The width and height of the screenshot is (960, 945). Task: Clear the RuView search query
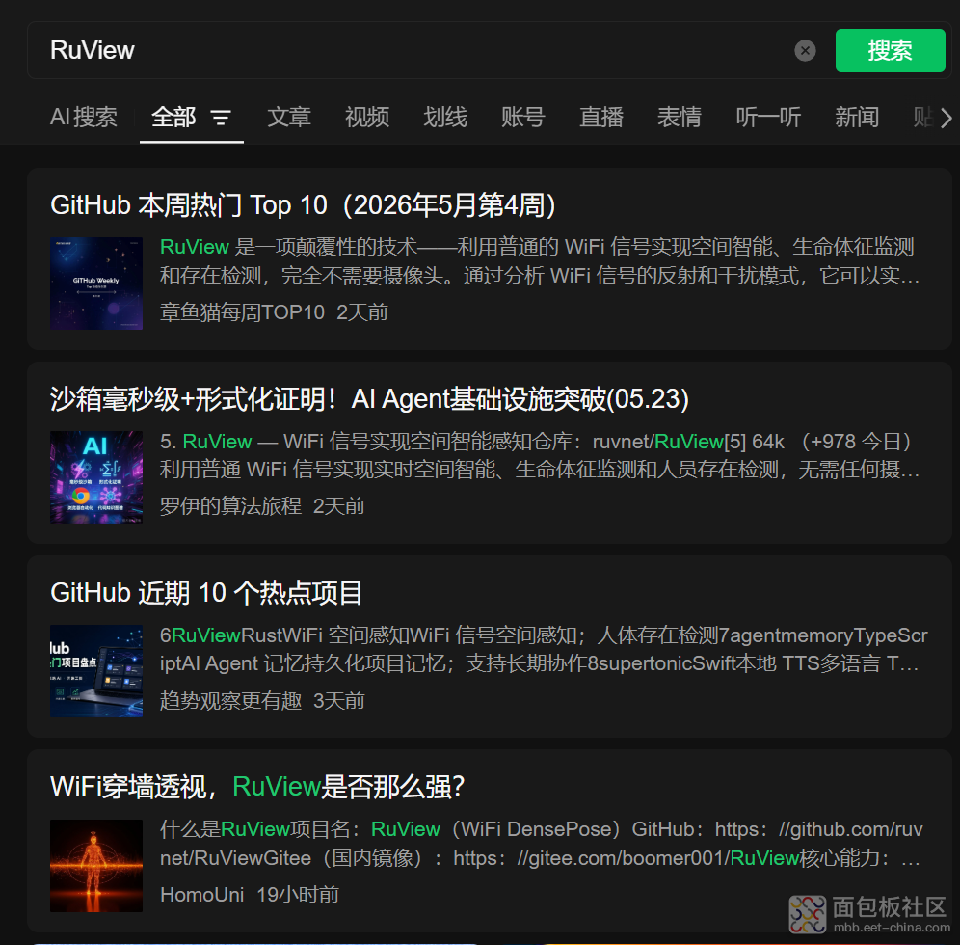tap(805, 50)
